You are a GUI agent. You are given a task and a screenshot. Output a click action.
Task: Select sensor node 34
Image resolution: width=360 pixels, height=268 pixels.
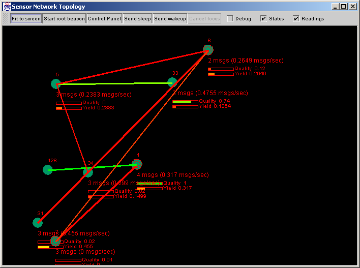(88, 172)
